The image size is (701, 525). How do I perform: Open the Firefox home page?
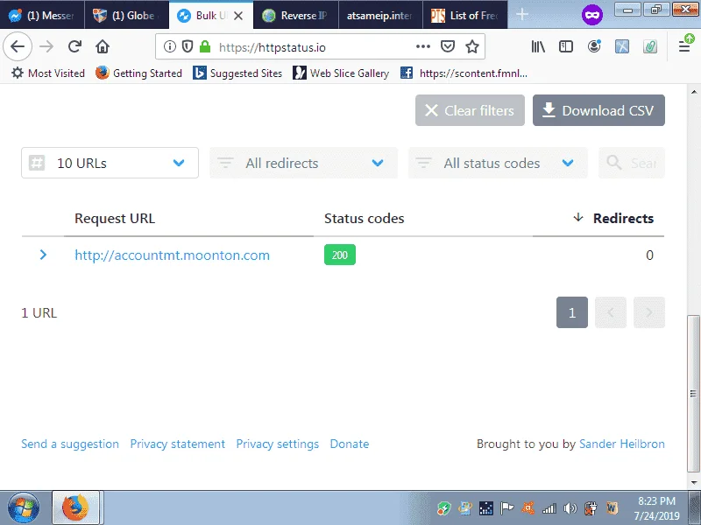click(103, 46)
